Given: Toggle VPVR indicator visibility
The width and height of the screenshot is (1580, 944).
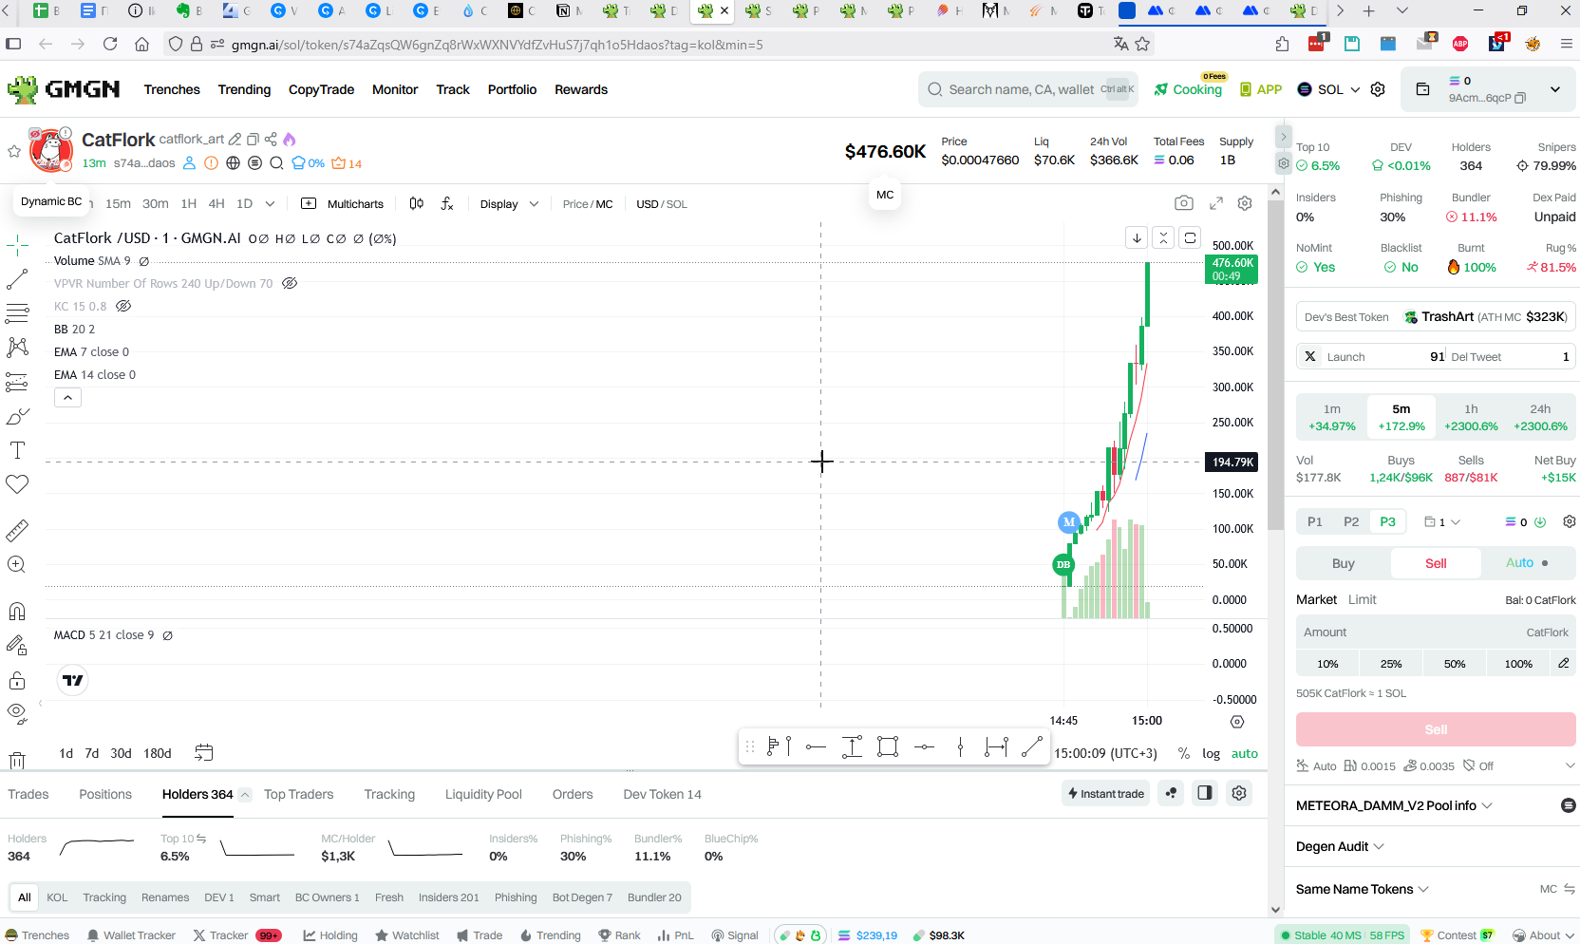Looking at the screenshot, I should click(x=290, y=283).
